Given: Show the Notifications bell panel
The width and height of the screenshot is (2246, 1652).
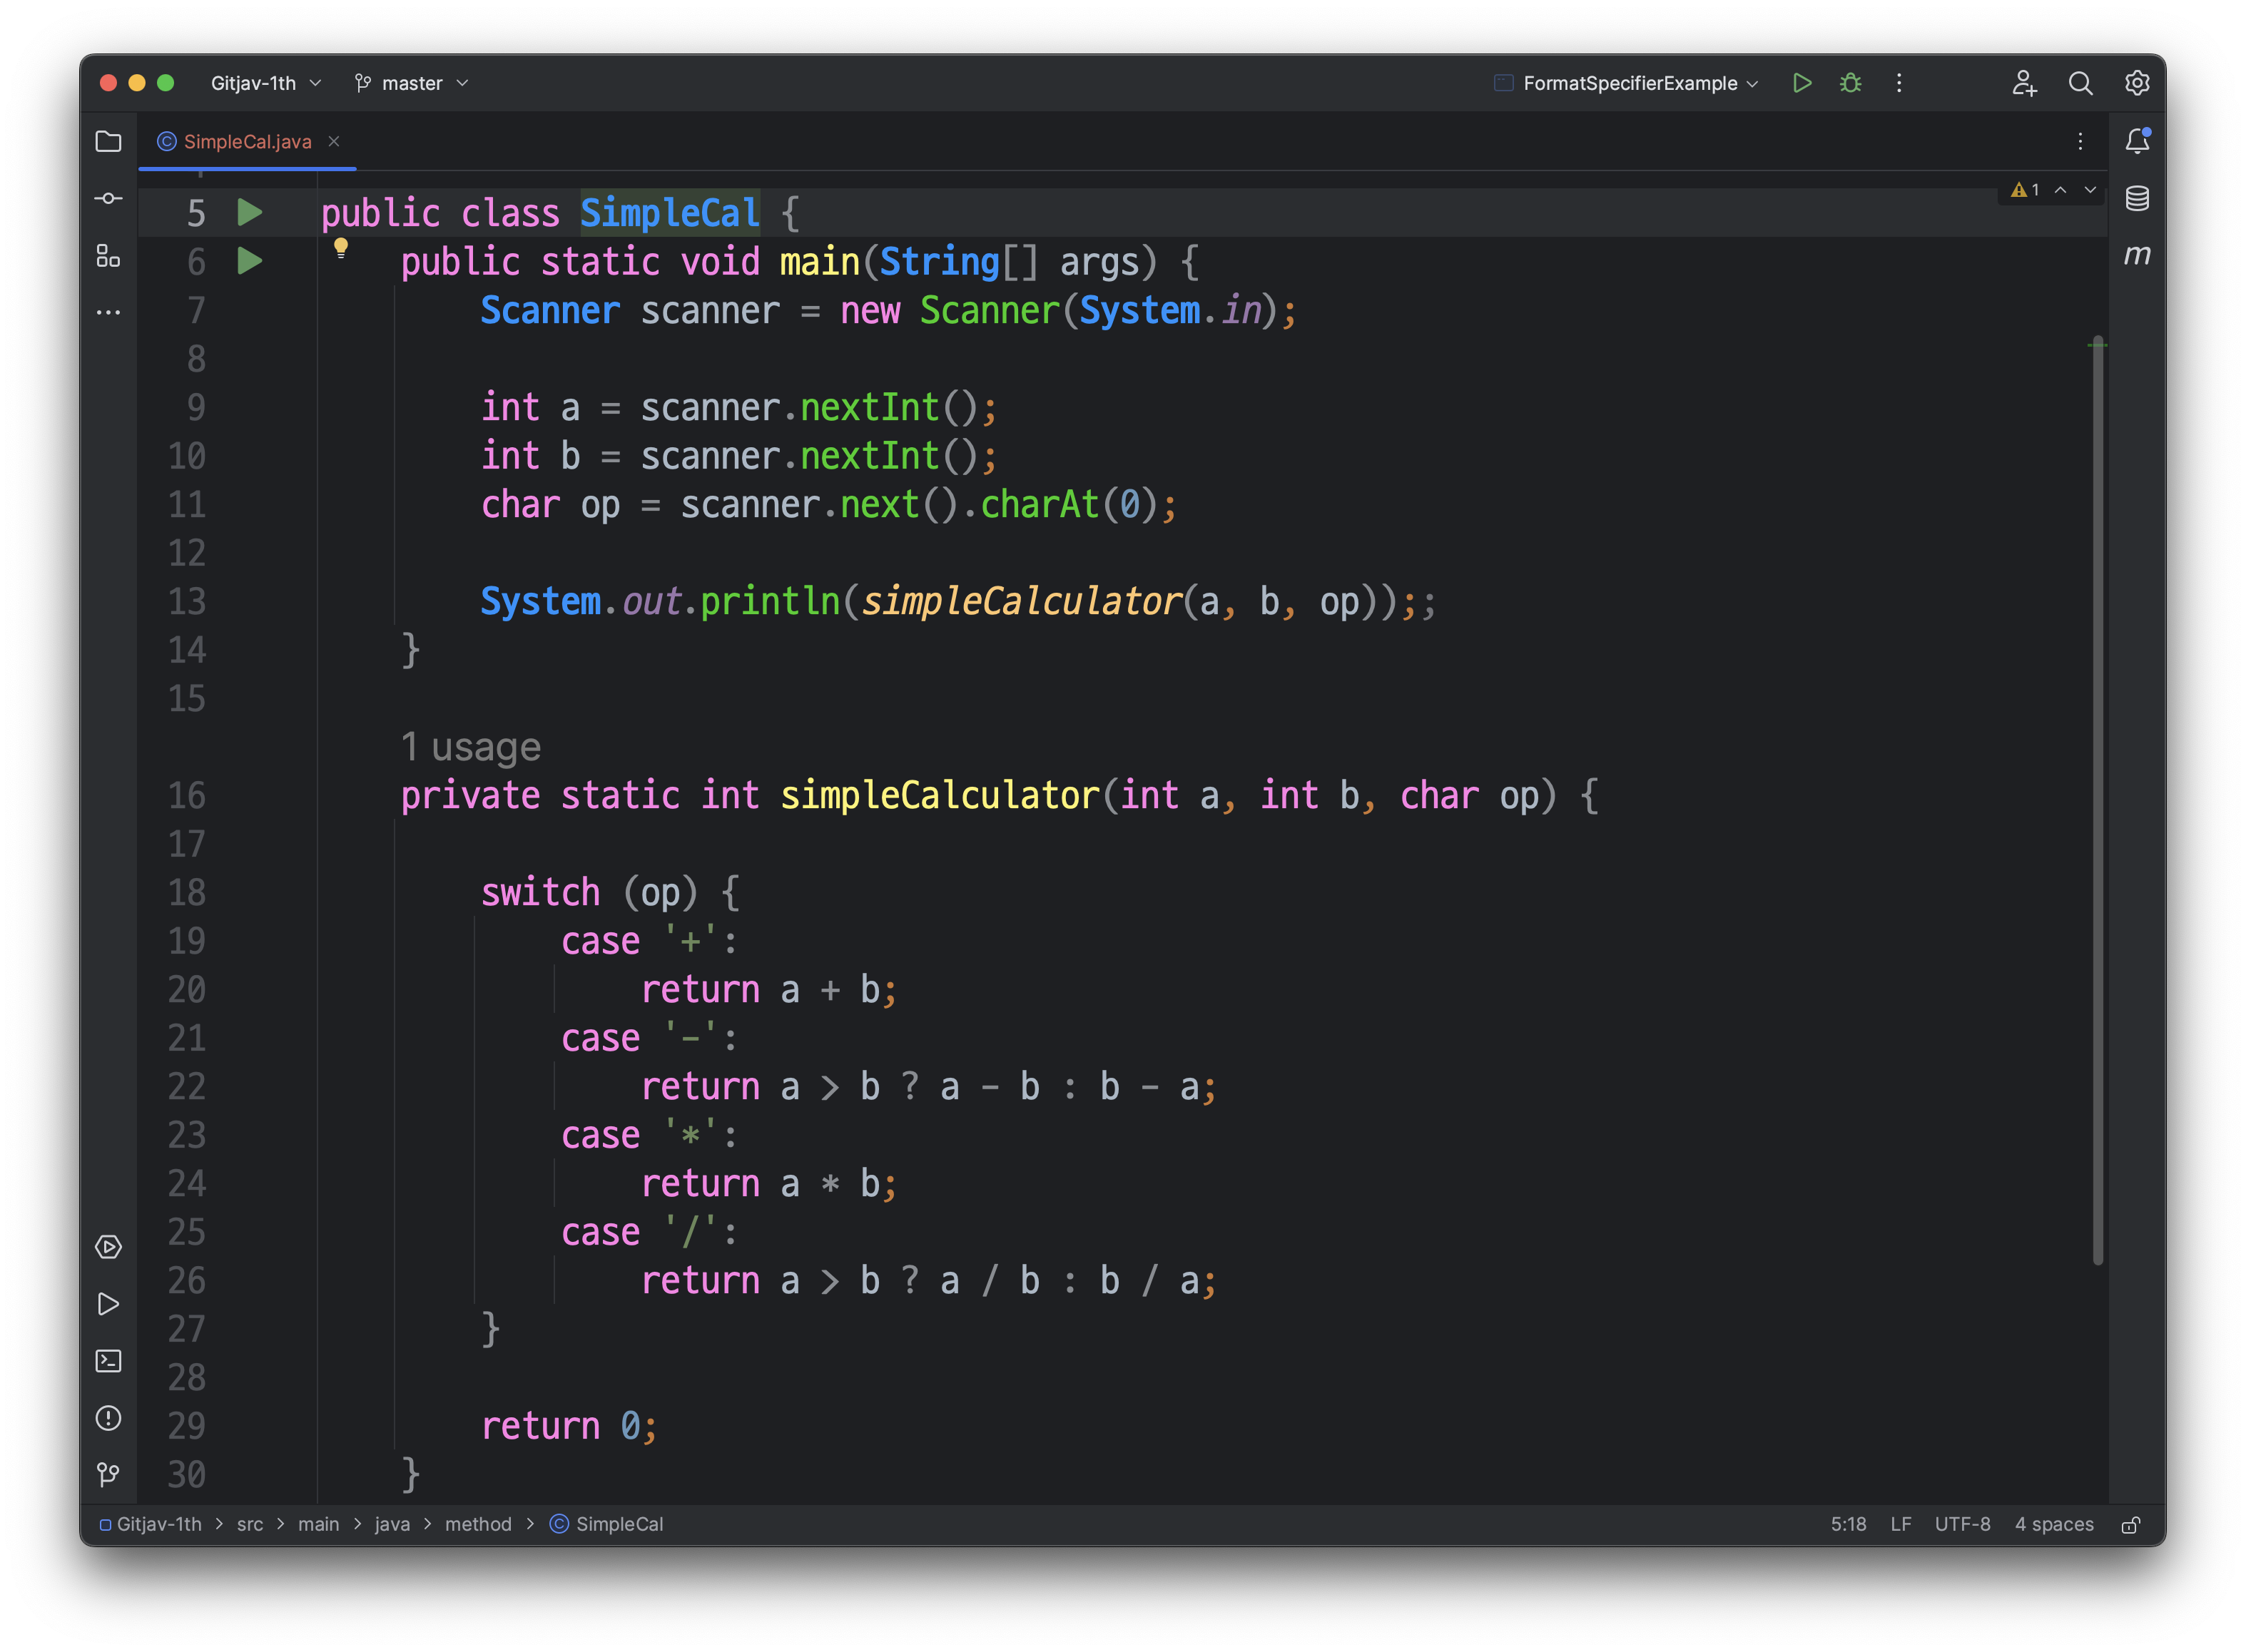Looking at the screenshot, I should pos(2137,141).
